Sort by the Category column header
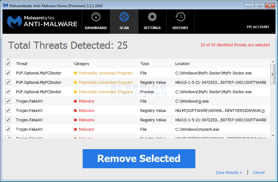 pyautogui.click(x=82, y=63)
